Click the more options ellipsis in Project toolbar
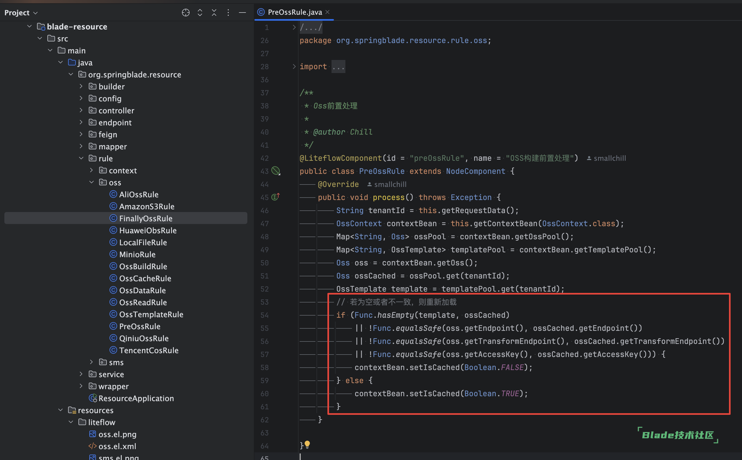 (227, 12)
